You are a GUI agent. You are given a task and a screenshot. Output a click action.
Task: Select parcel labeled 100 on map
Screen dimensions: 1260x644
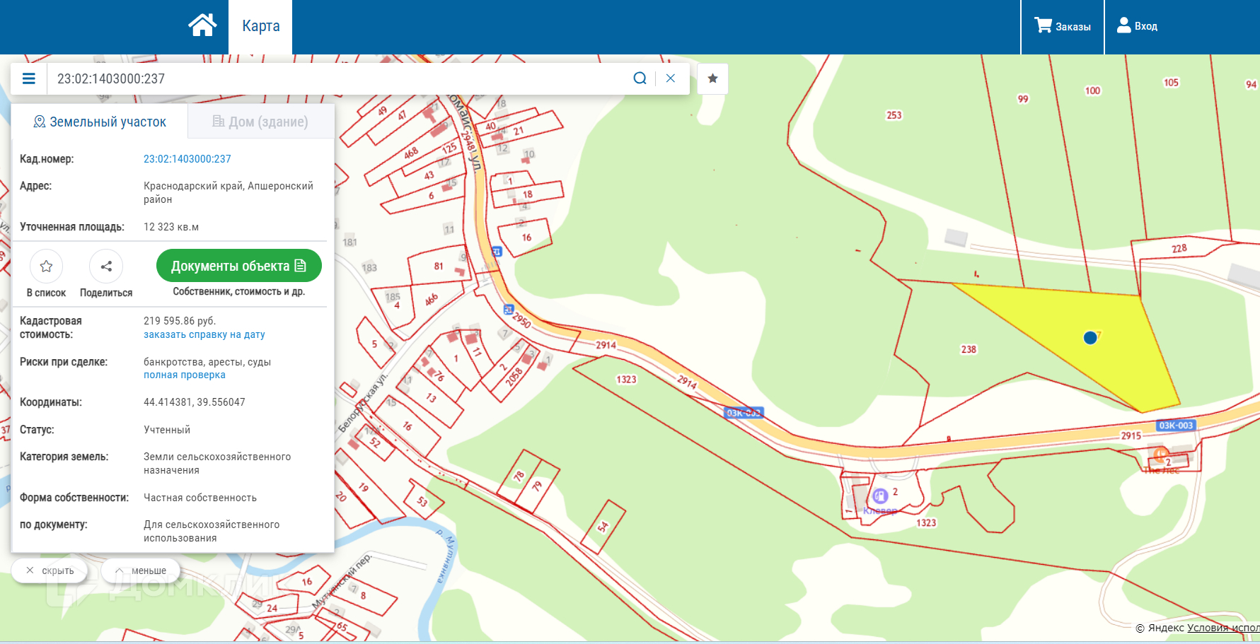[1092, 90]
